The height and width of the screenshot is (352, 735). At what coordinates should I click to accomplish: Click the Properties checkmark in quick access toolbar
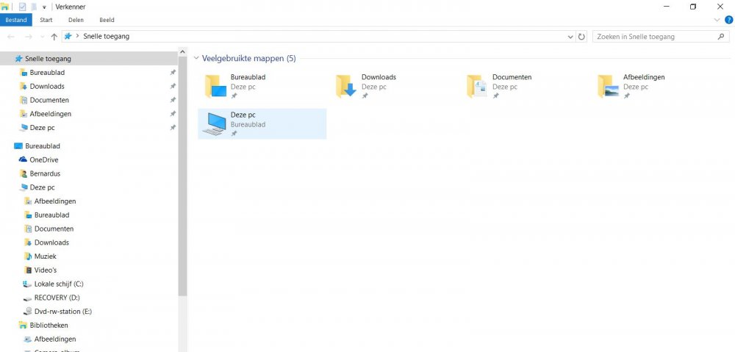coord(22,7)
